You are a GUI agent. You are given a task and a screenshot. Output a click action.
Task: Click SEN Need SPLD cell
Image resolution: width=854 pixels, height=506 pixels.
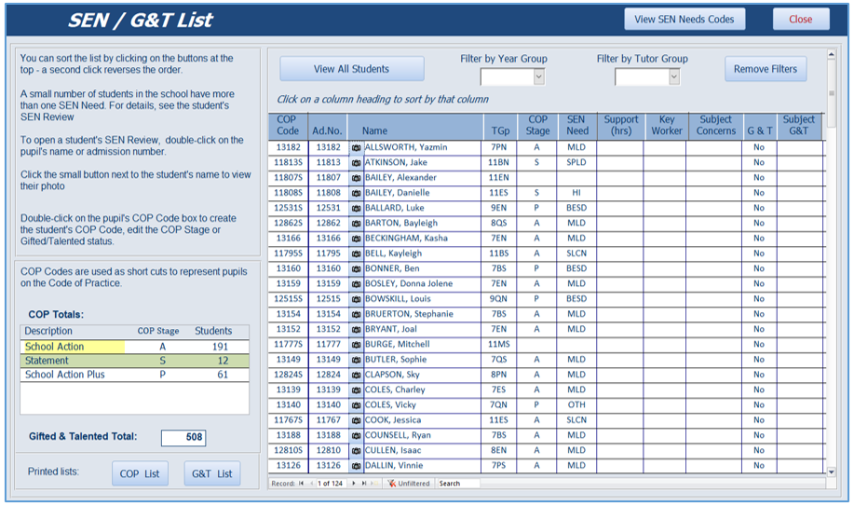576,163
